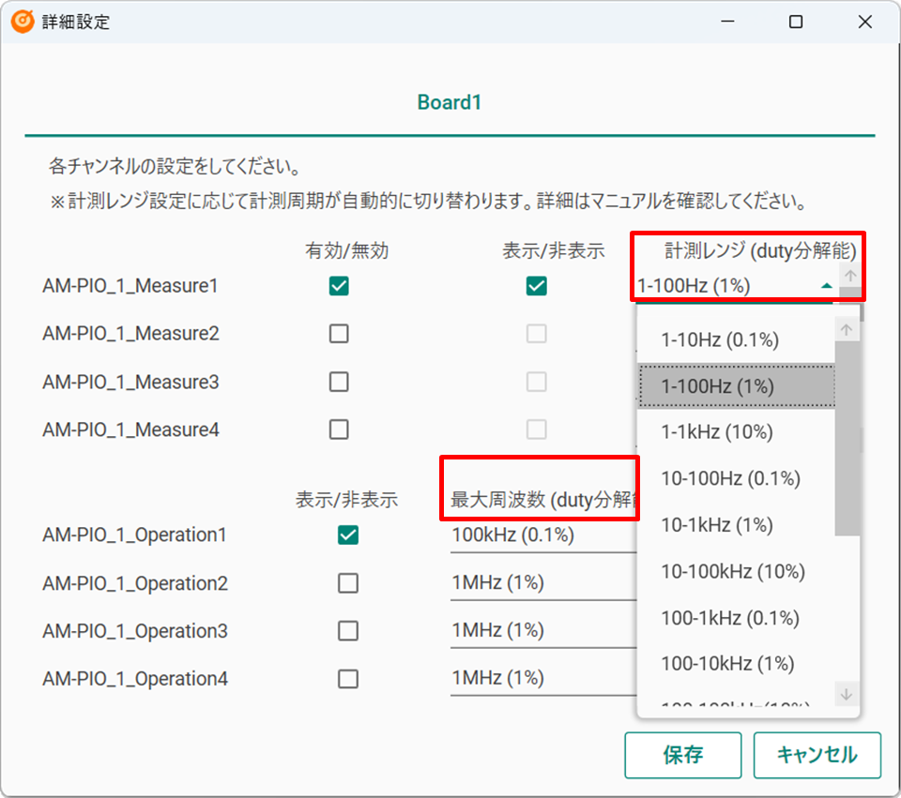901x798 pixels.
Task: Select 1-10Hz (0.1%) from range list
Action: [x=720, y=339]
